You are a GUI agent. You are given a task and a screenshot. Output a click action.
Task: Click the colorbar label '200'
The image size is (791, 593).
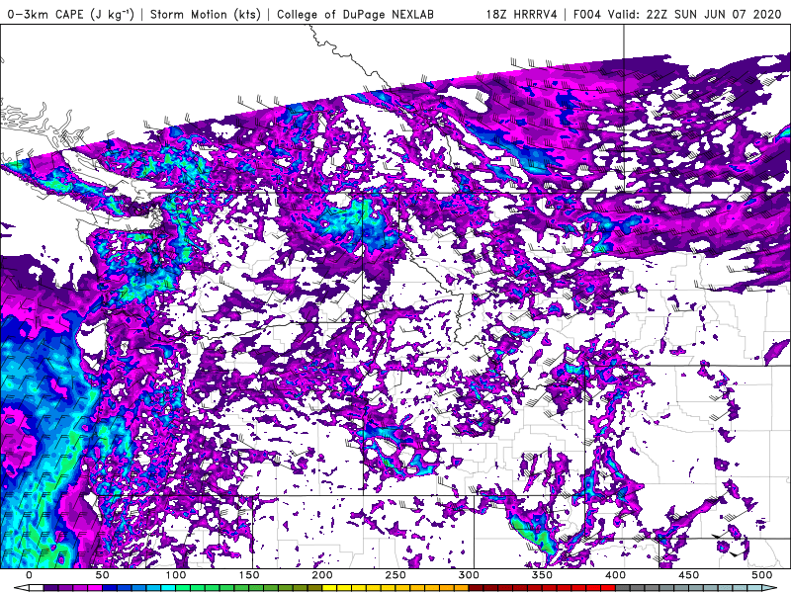[322, 575]
